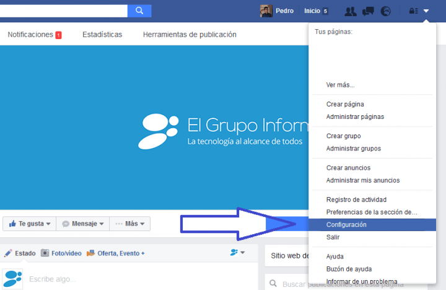The height and width of the screenshot is (290, 446).
Task: Log out with Salir
Action: [x=333, y=237]
